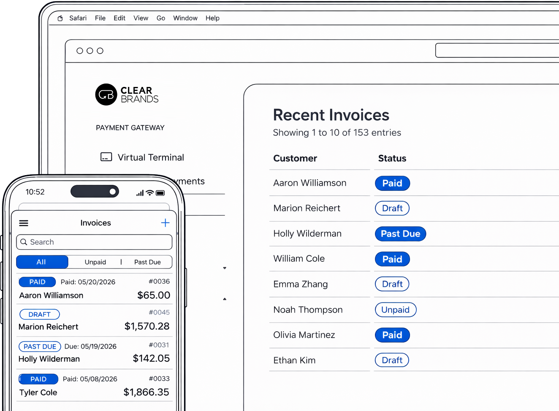
Task: Switch to the Unpaid filter tab
Action: click(95, 262)
